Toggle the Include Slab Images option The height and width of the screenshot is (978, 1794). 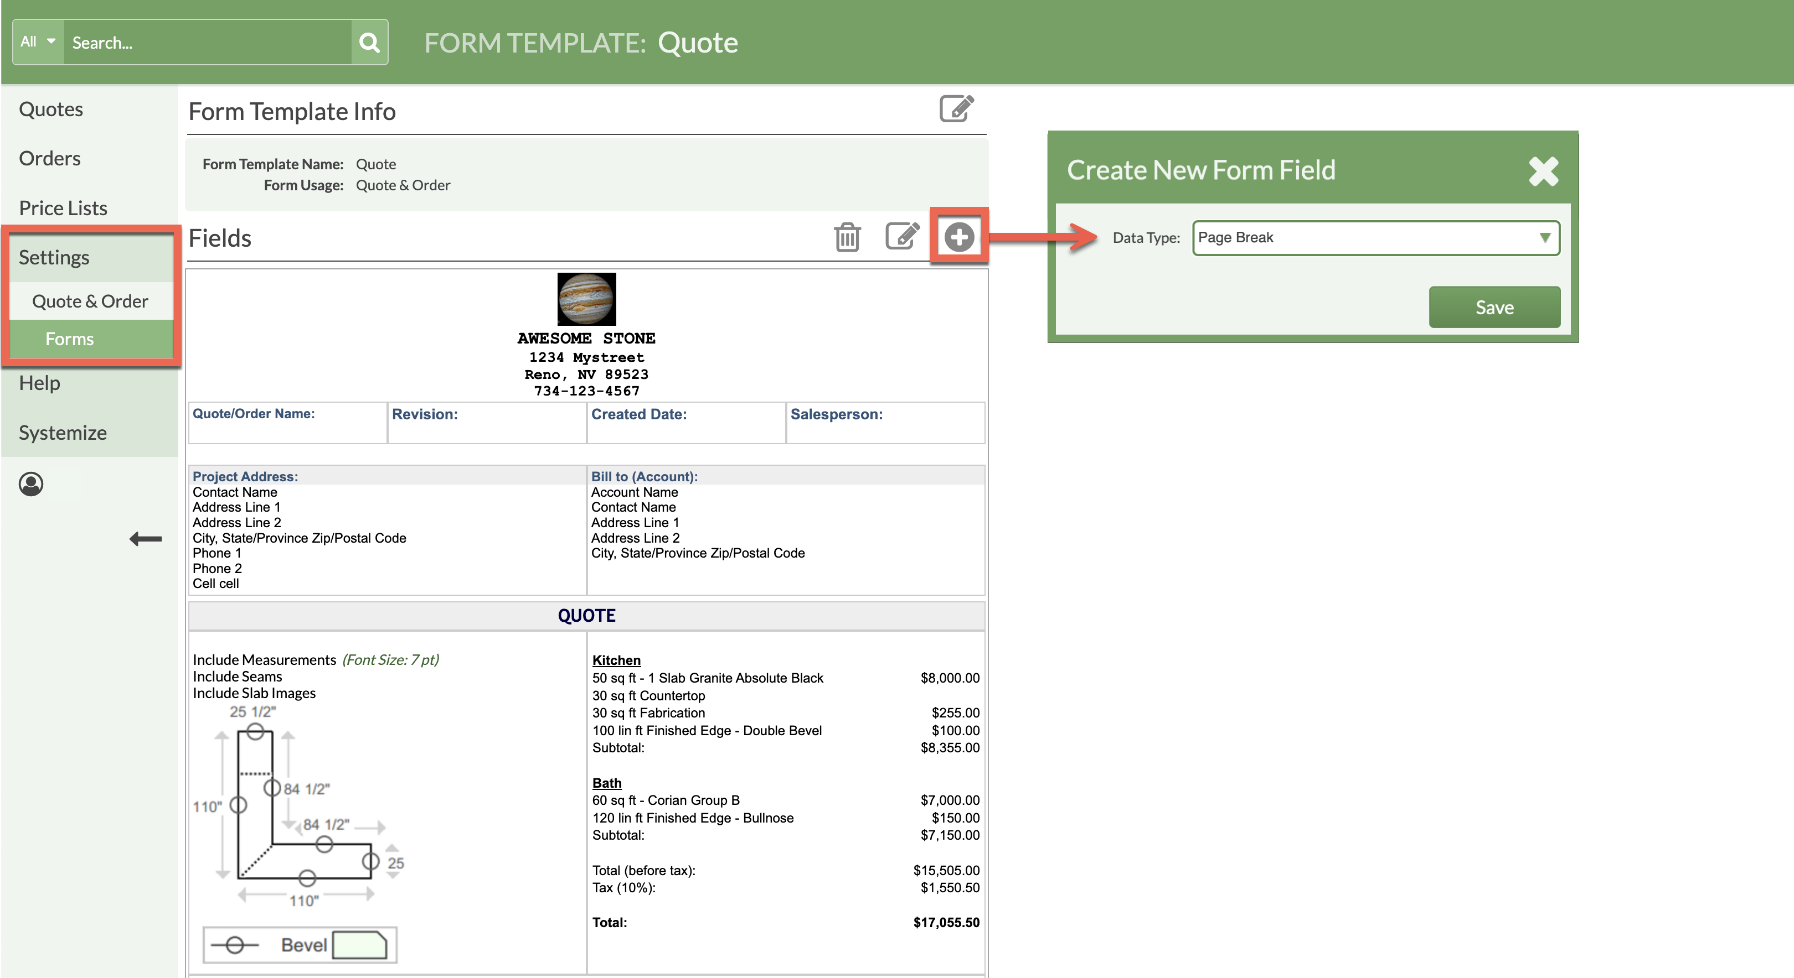(254, 693)
